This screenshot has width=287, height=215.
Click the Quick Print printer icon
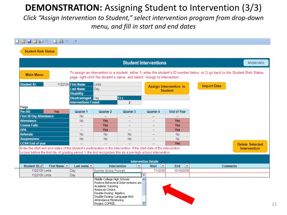61,41
